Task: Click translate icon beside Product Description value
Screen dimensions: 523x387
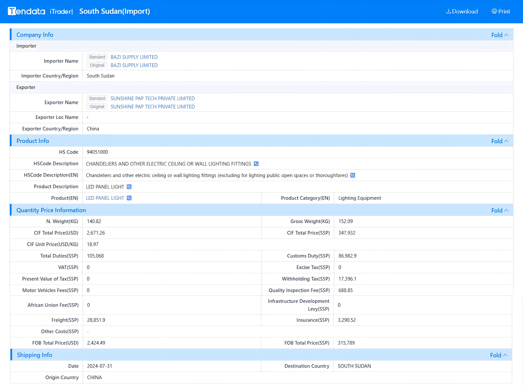Action: click(x=129, y=187)
